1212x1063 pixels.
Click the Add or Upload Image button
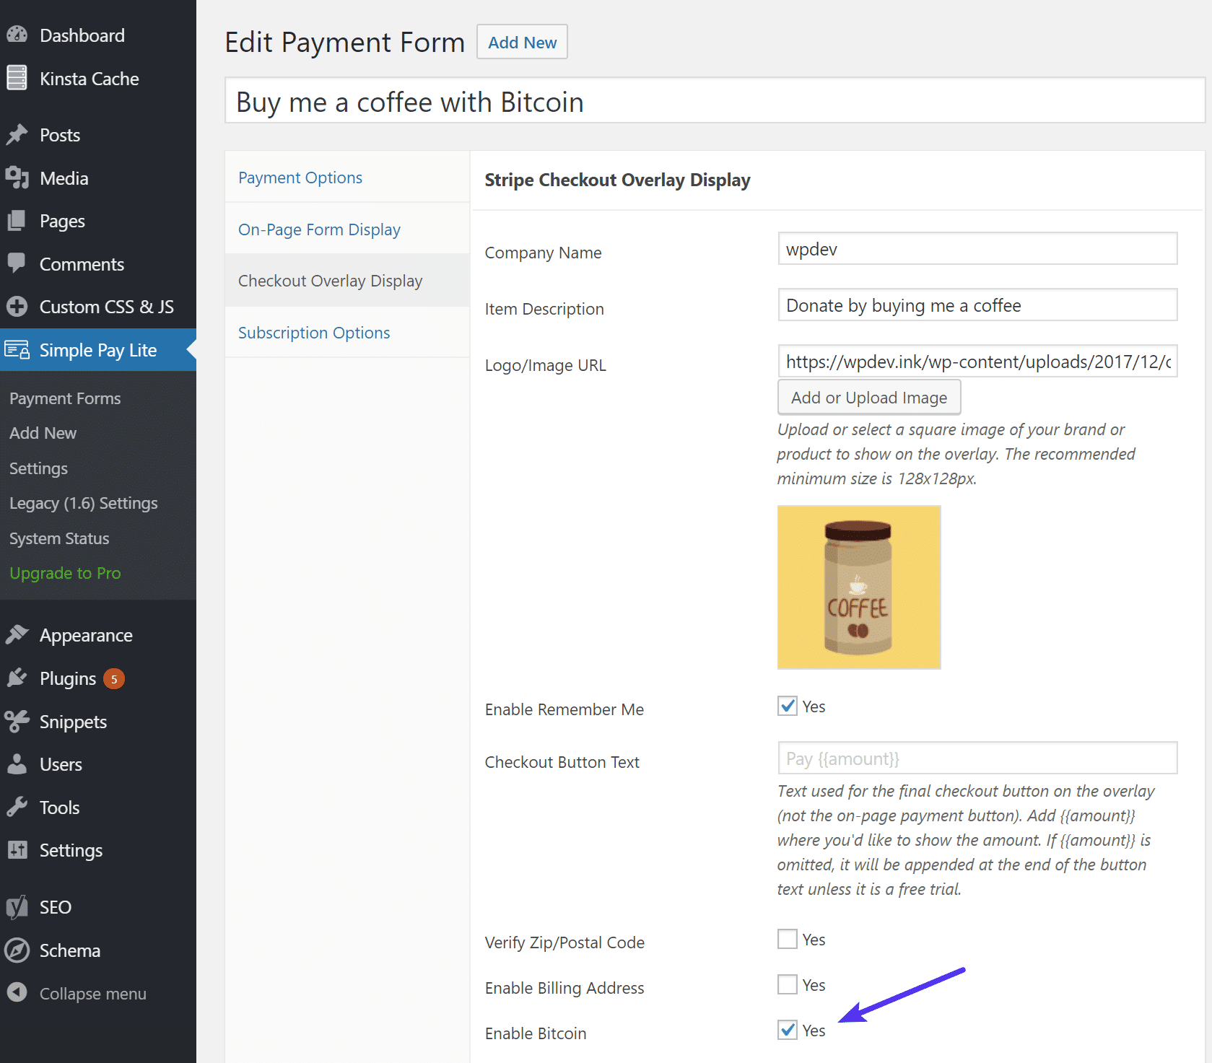868,397
